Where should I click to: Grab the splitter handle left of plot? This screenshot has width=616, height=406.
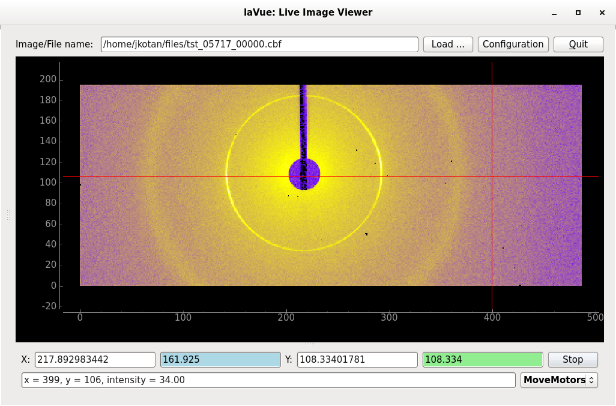(8, 215)
